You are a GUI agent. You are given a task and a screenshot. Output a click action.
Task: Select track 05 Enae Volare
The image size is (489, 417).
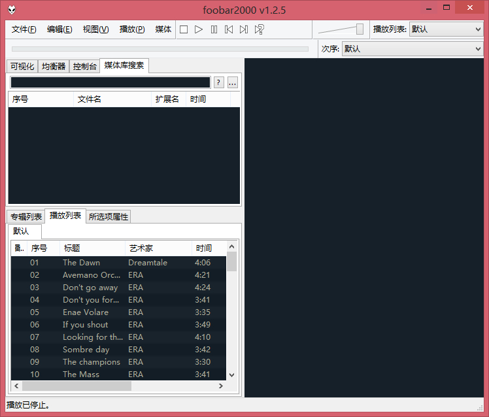[x=118, y=312]
